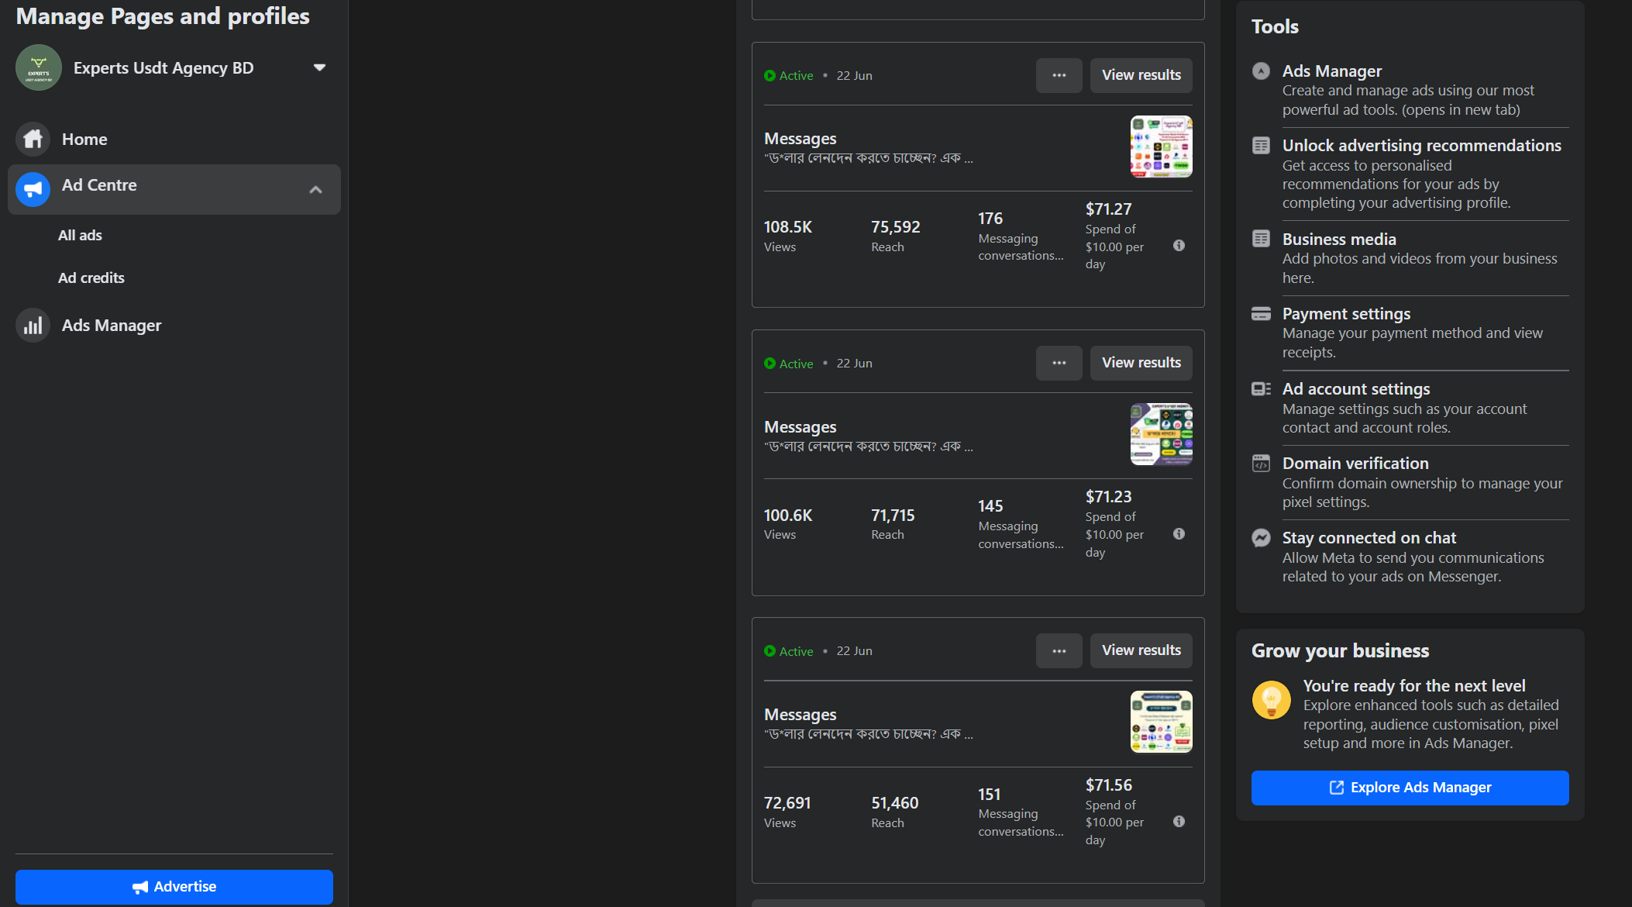View results for the 100.6K views ad

(x=1141, y=363)
